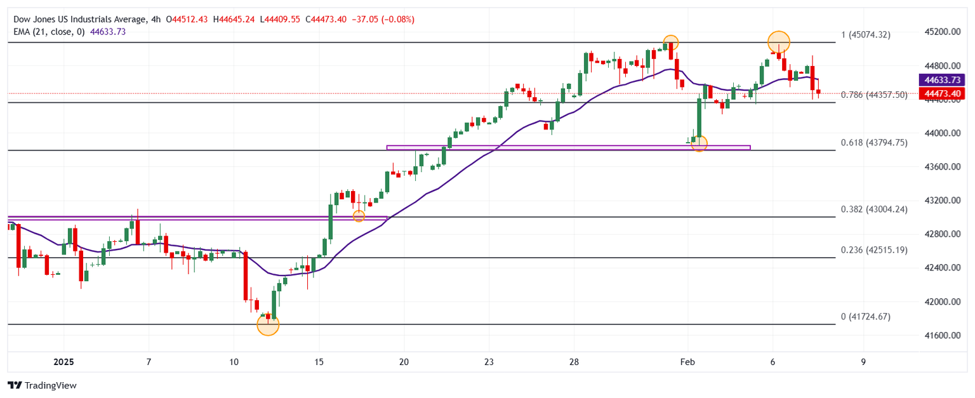The width and height of the screenshot is (975, 398).
Task: Click the small orange circle near the 0.382 level
Action: (359, 216)
